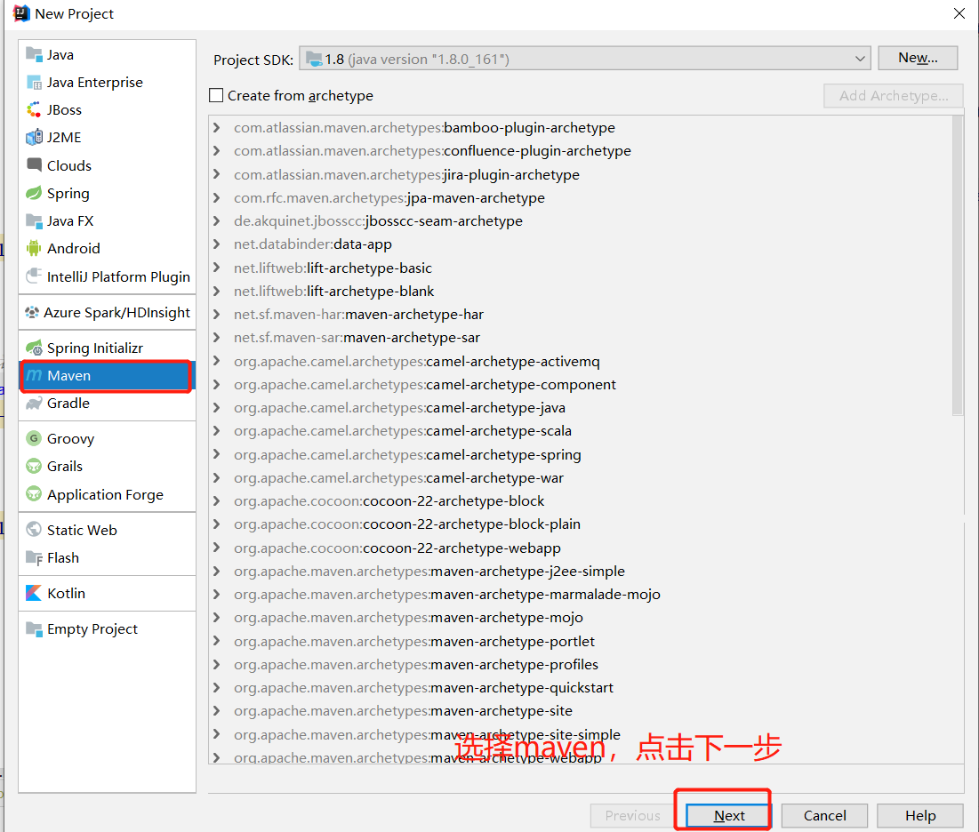Expand confluence-plugin-archetype entry
Screen dimensions: 979x832
[217, 150]
